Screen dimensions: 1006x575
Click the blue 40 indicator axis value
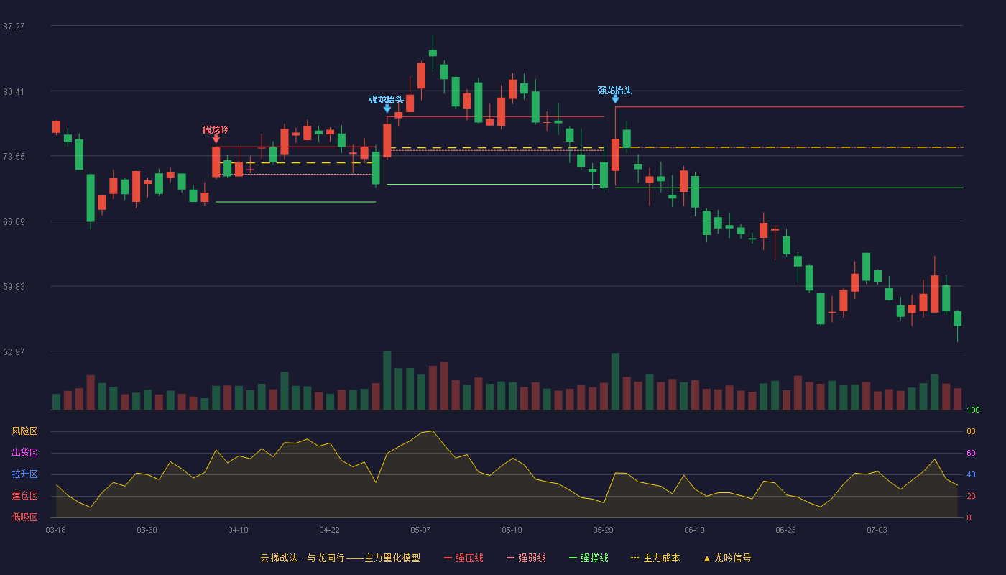(971, 475)
